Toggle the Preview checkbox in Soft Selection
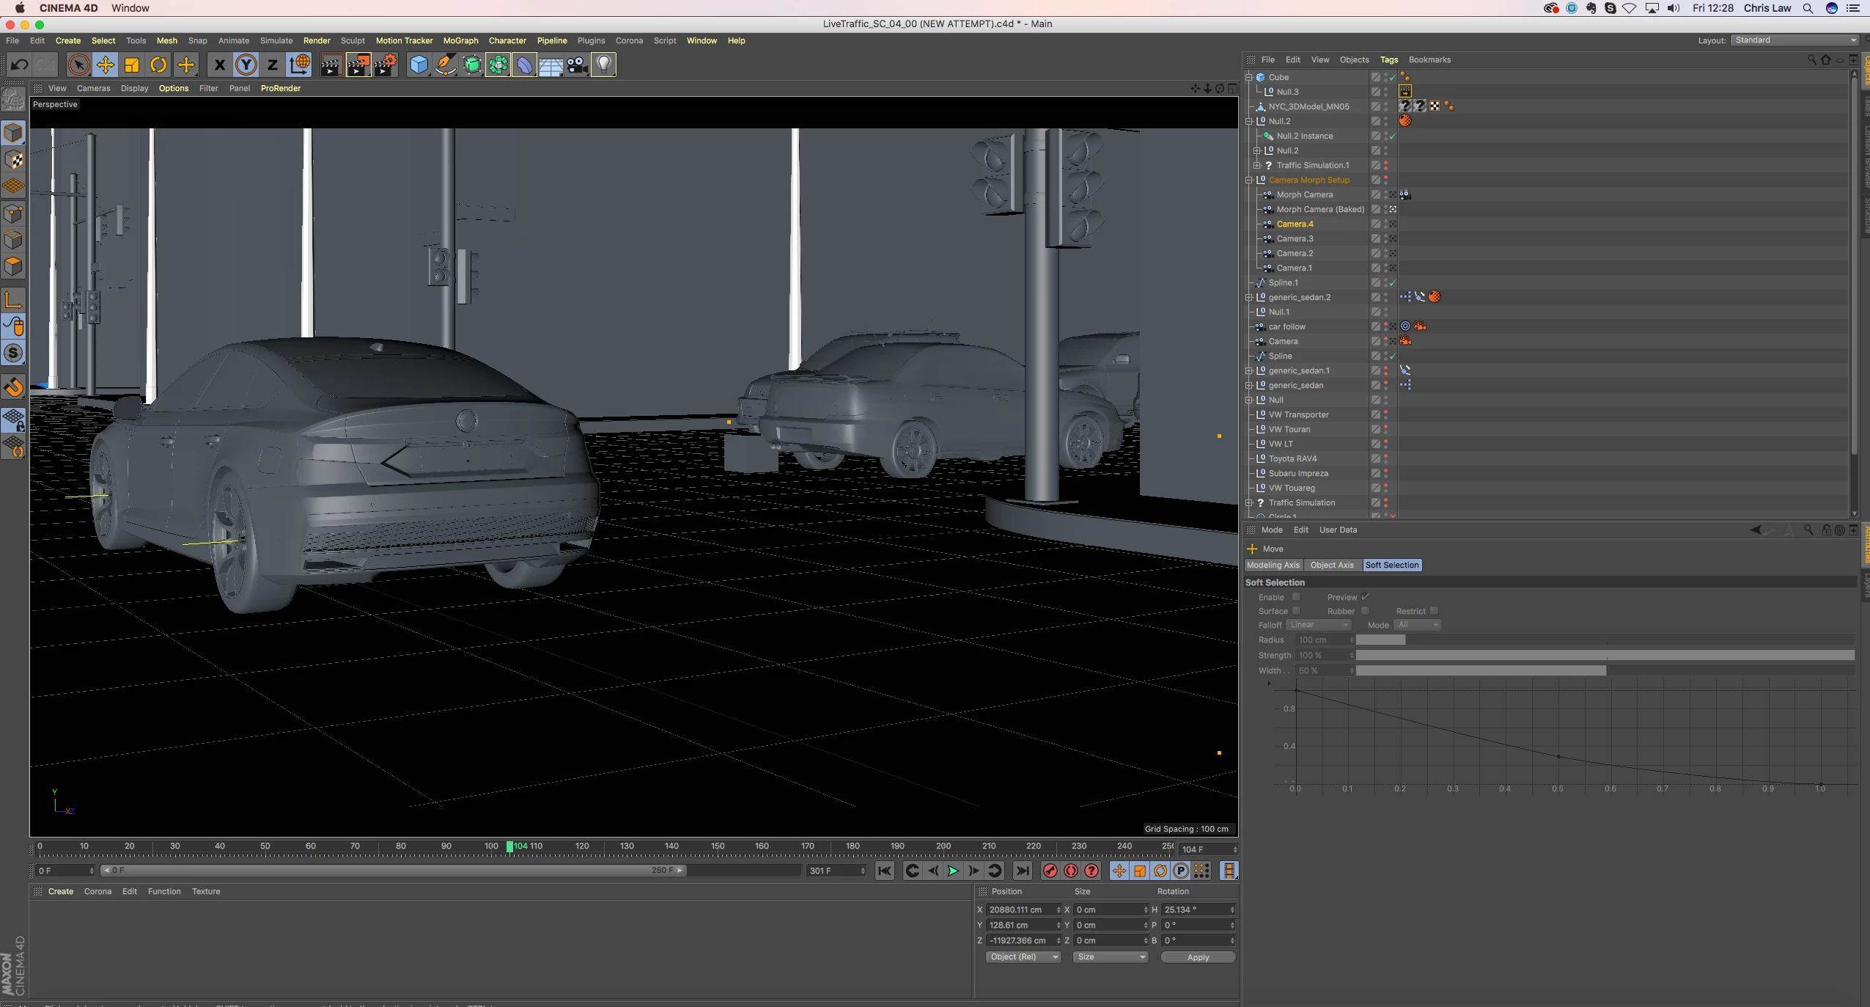1870x1007 pixels. click(1365, 597)
